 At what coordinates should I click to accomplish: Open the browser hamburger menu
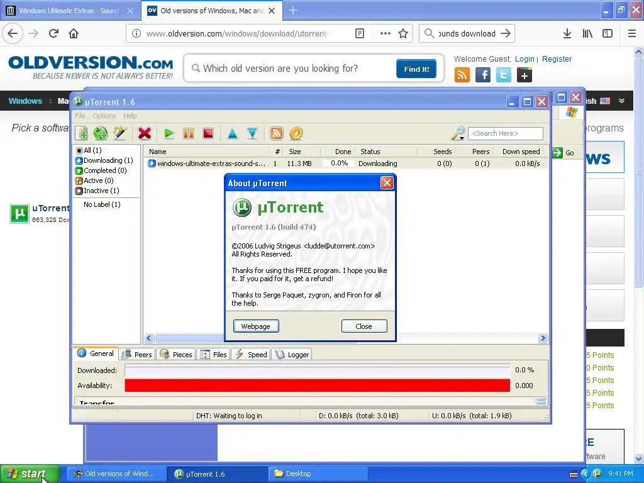click(632, 33)
